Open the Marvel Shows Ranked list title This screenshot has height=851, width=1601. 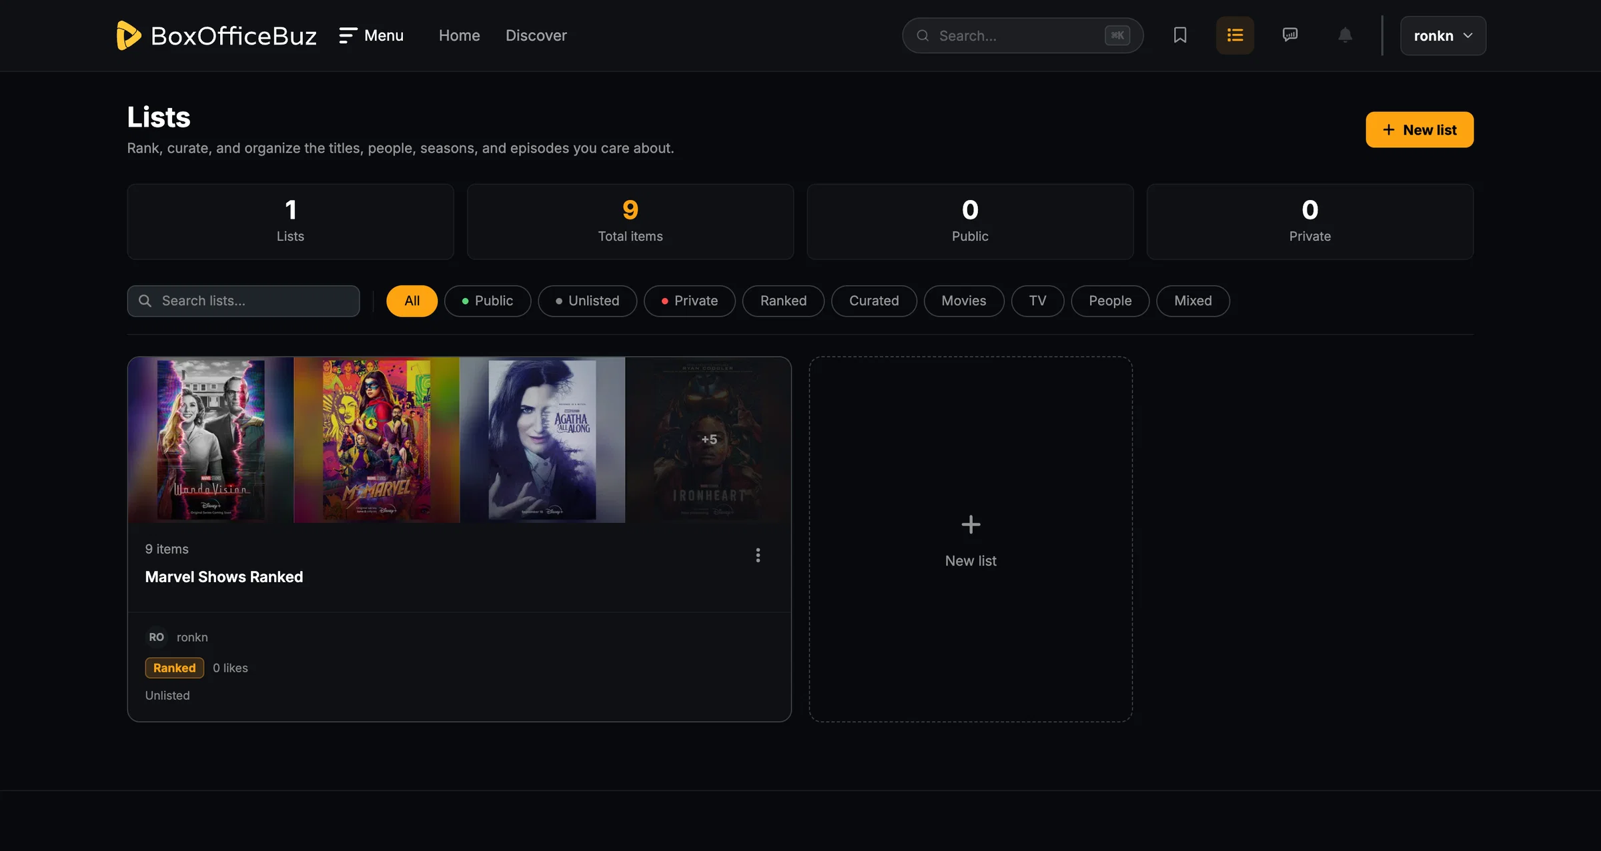coord(224,577)
